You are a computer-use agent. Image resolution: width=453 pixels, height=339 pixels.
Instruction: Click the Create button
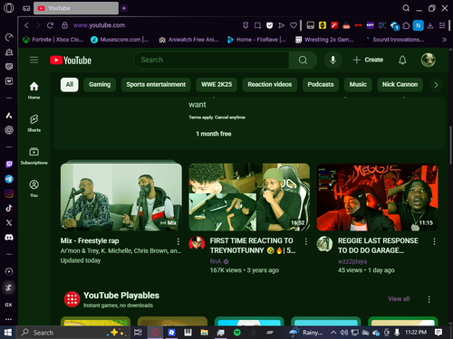point(368,60)
